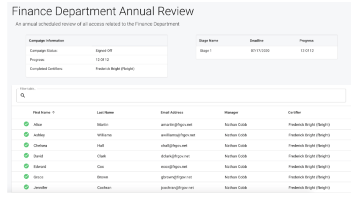Image resolution: width=351 pixels, height=199 pixels.
Task: Click the First Name column header
Action: tap(41, 113)
